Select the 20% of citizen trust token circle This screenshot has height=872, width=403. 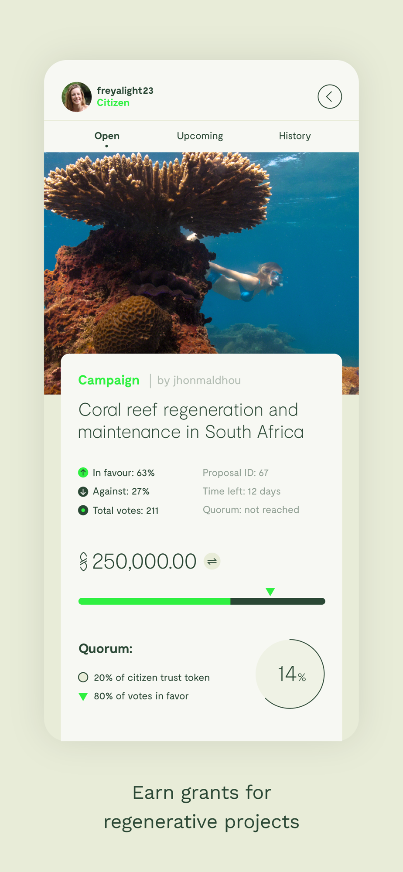83,677
